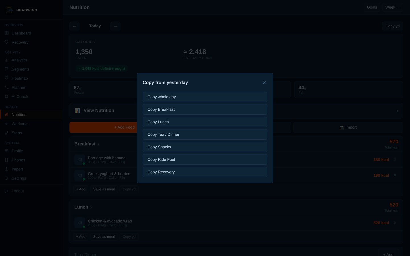Switch to Week view
The image size is (410, 256).
click(392, 7)
